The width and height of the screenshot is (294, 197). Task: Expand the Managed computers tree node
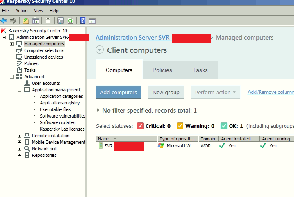click(11, 44)
